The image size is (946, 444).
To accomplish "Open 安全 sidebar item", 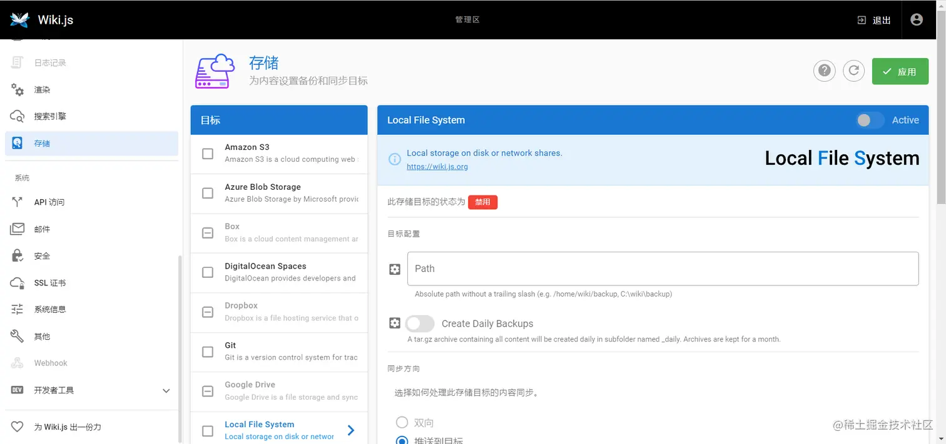I will click(x=92, y=255).
